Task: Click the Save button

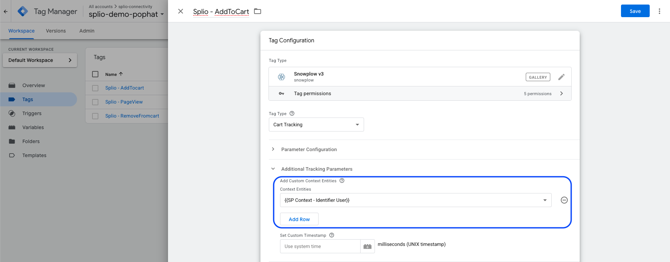Action: pyautogui.click(x=635, y=11)
